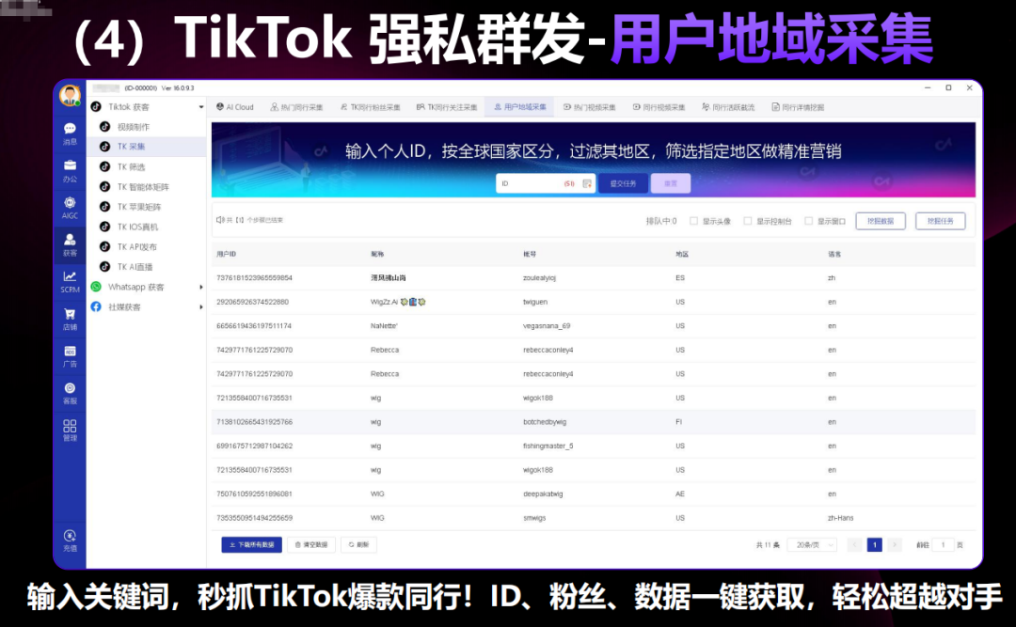Switch to 热门同行采集 tab
The width and height of the screenshot is (1016, 627).
(296, 107)
